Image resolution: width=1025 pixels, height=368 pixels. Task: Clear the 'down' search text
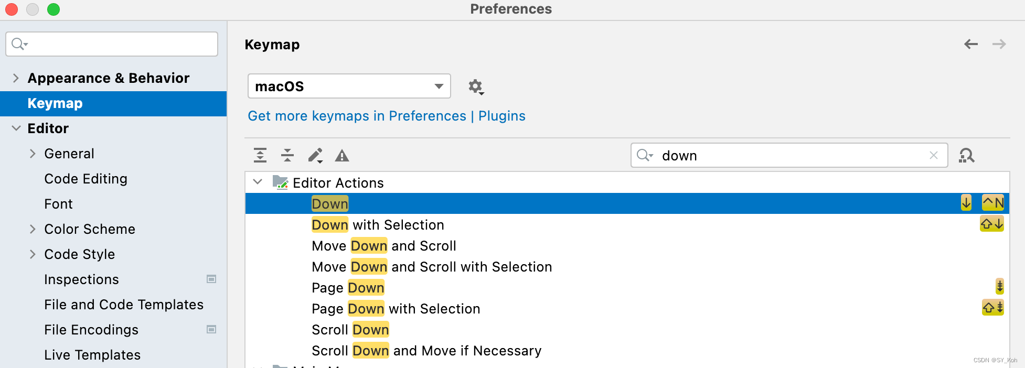point(933,155)
